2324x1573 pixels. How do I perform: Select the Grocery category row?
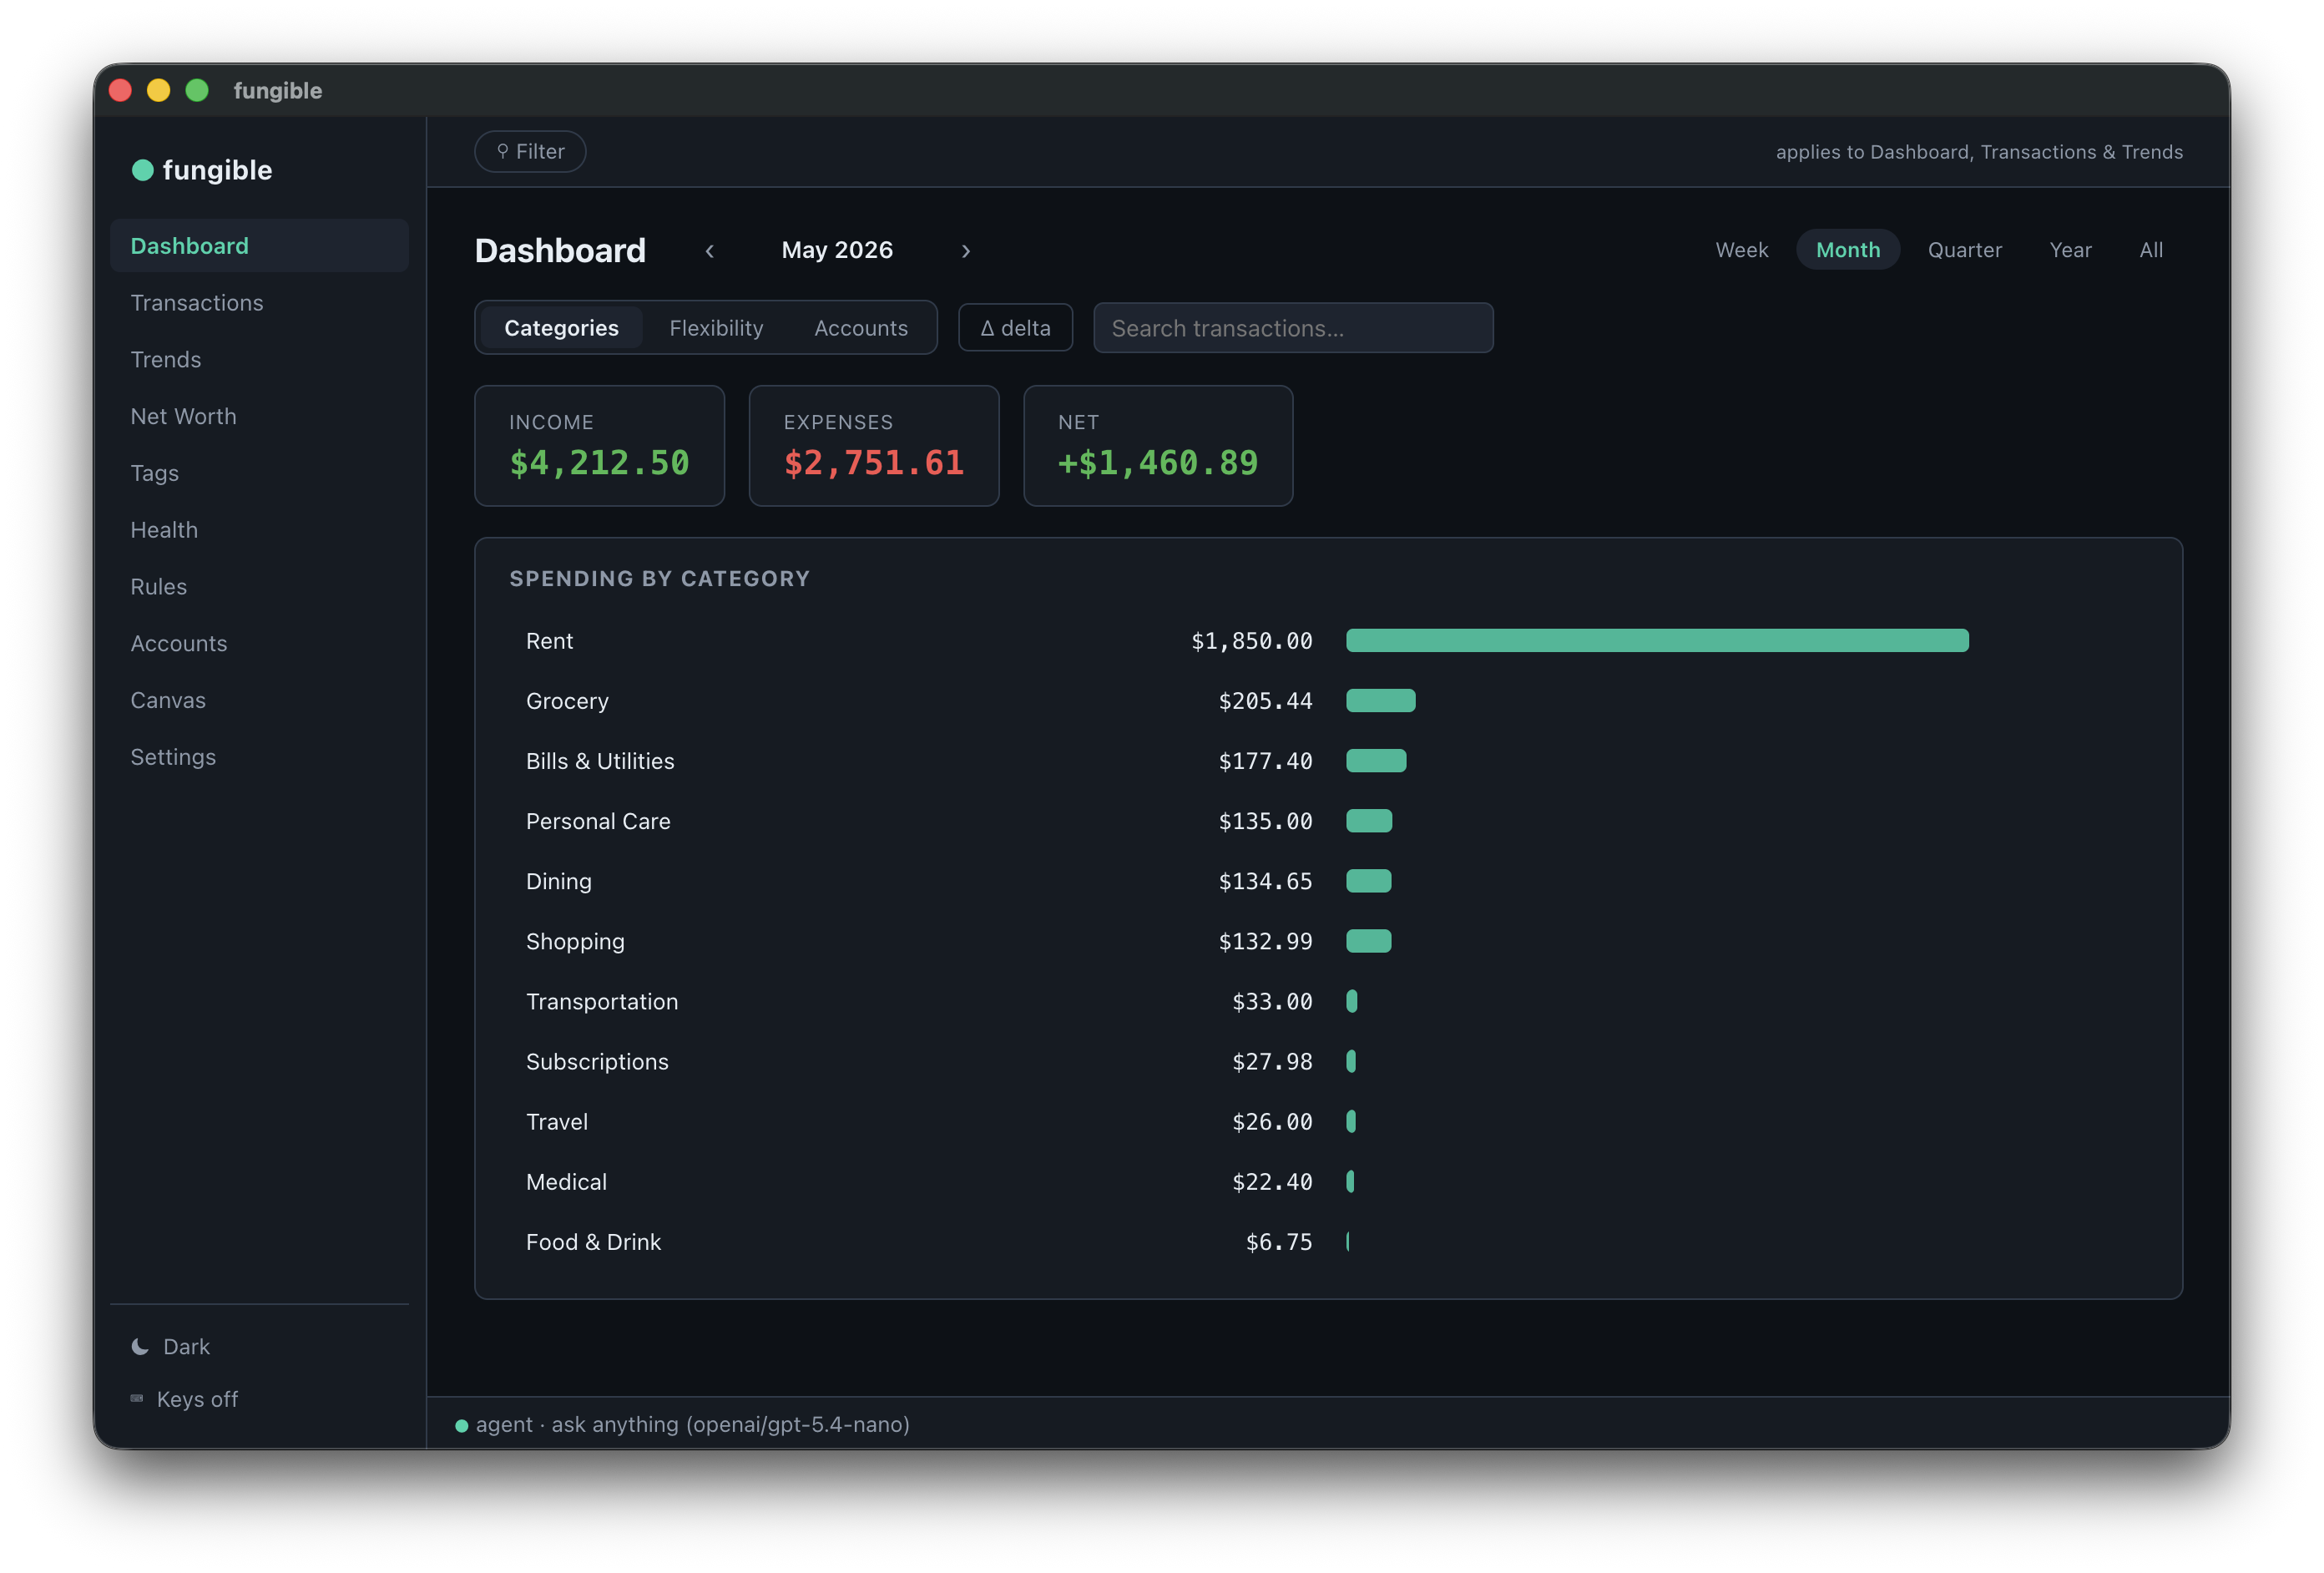[1328, 701]
